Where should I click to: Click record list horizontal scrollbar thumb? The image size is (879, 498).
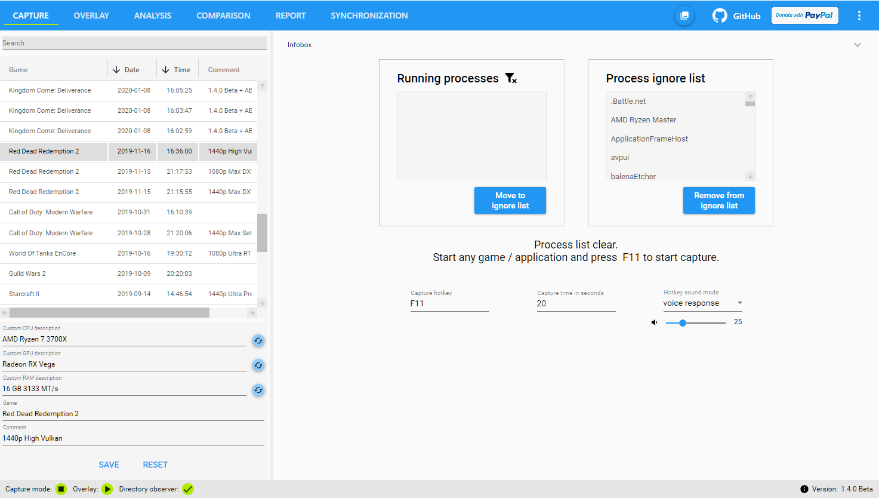click(110, 313)
